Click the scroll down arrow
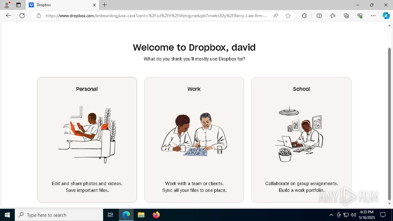 tap(390, 204)
